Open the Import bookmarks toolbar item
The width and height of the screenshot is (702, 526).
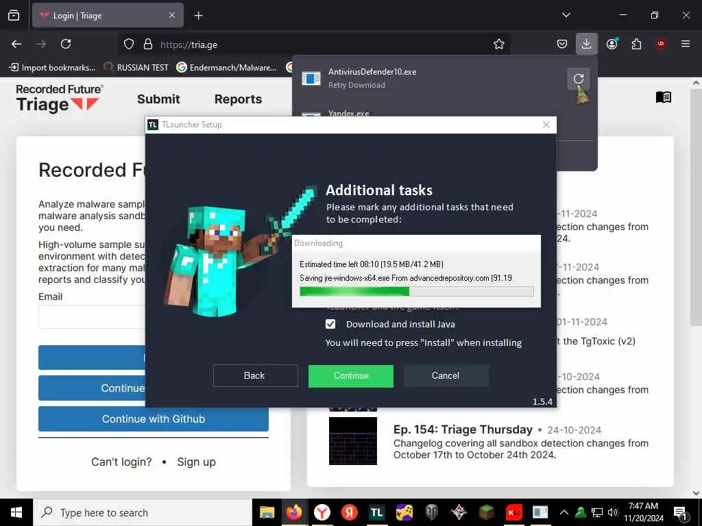[52, 68]
